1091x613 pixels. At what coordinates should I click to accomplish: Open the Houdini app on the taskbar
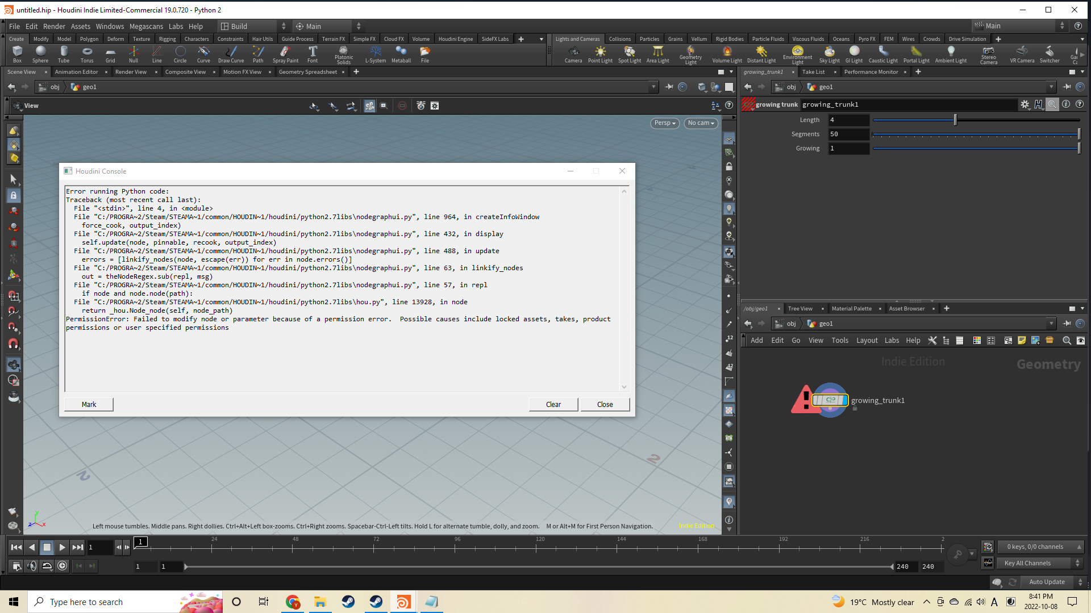pos(403,602)
